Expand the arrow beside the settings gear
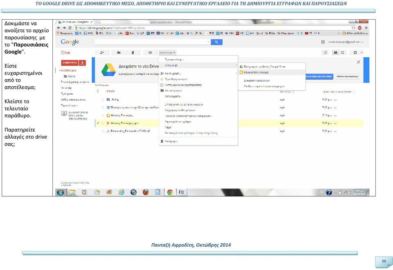The height and width of the screenshot is (270, 393). (x=361, y=52)
